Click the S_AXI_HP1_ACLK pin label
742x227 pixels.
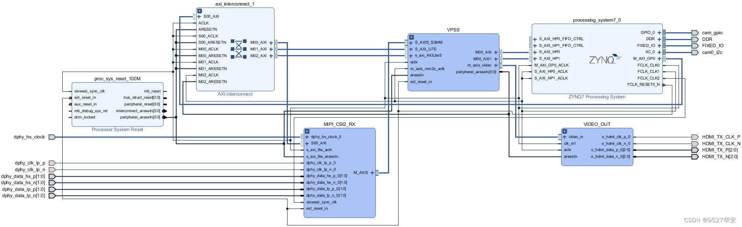coord(551,78)
